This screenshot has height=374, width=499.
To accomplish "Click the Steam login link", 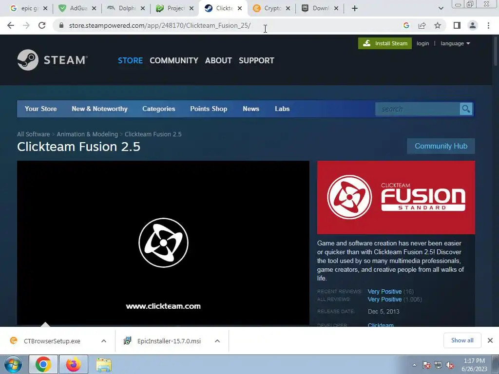I will [422, 43].
